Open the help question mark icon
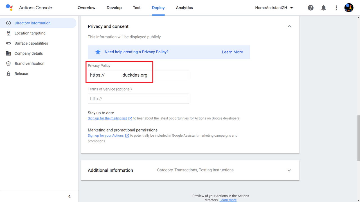This screenshot has height=202, width=360. 310,8
